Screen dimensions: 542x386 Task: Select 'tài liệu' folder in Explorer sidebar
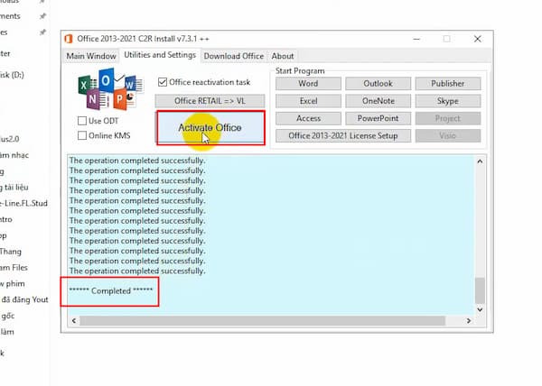(x=14, y=188)
